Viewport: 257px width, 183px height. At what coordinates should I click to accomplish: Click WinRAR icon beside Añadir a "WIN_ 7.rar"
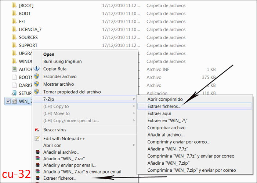(38, 158)
